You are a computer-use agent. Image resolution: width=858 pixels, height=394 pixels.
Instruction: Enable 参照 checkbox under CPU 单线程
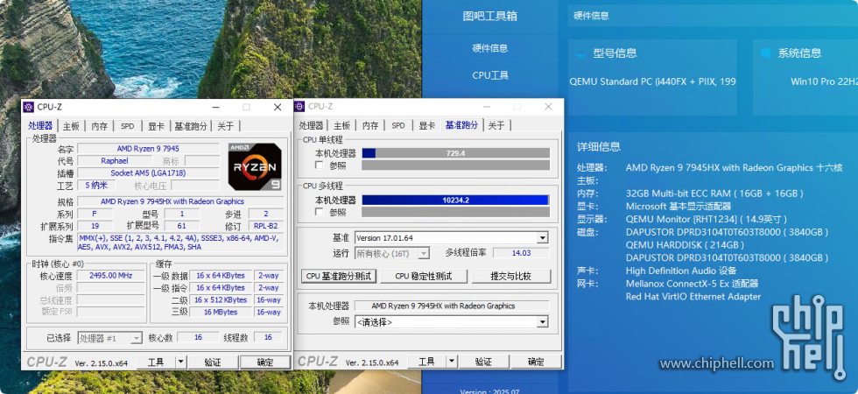[x=320, y=165]
